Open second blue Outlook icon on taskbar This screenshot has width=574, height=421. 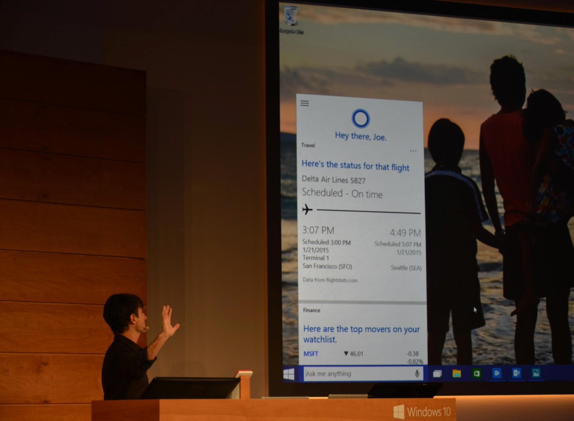click(x=516, y=373)
